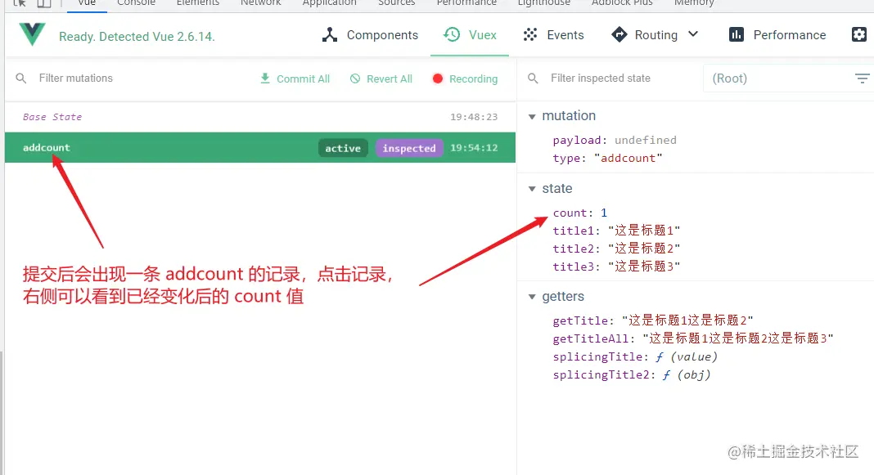The image size is (874, 475).
Task: Switch to the Vuex tab
Action: point(470,35)
